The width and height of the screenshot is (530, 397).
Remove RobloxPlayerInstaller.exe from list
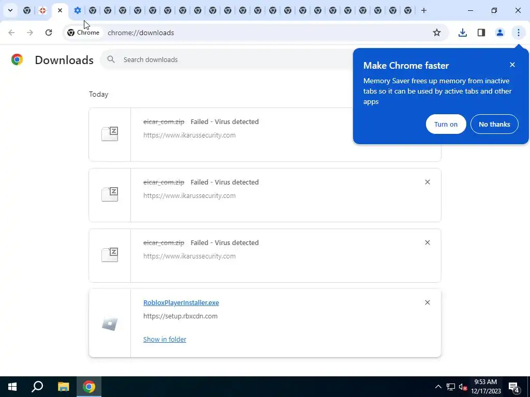427,302
